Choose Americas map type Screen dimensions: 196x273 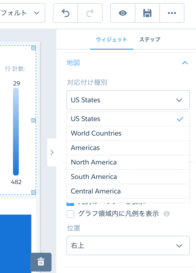(x=128, y=148)
